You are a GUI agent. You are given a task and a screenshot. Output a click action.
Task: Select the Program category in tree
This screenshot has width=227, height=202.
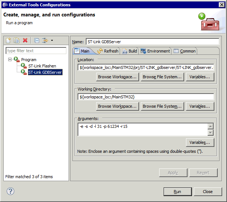coord(29,60)
